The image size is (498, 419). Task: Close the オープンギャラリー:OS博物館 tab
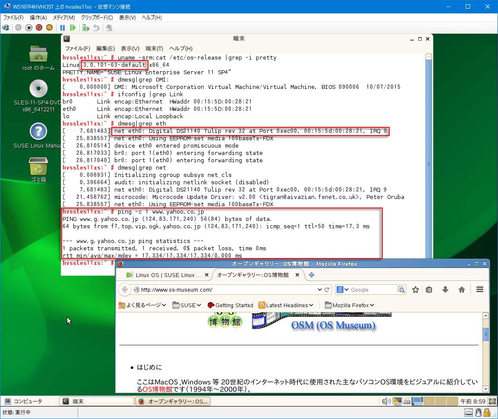297,275
